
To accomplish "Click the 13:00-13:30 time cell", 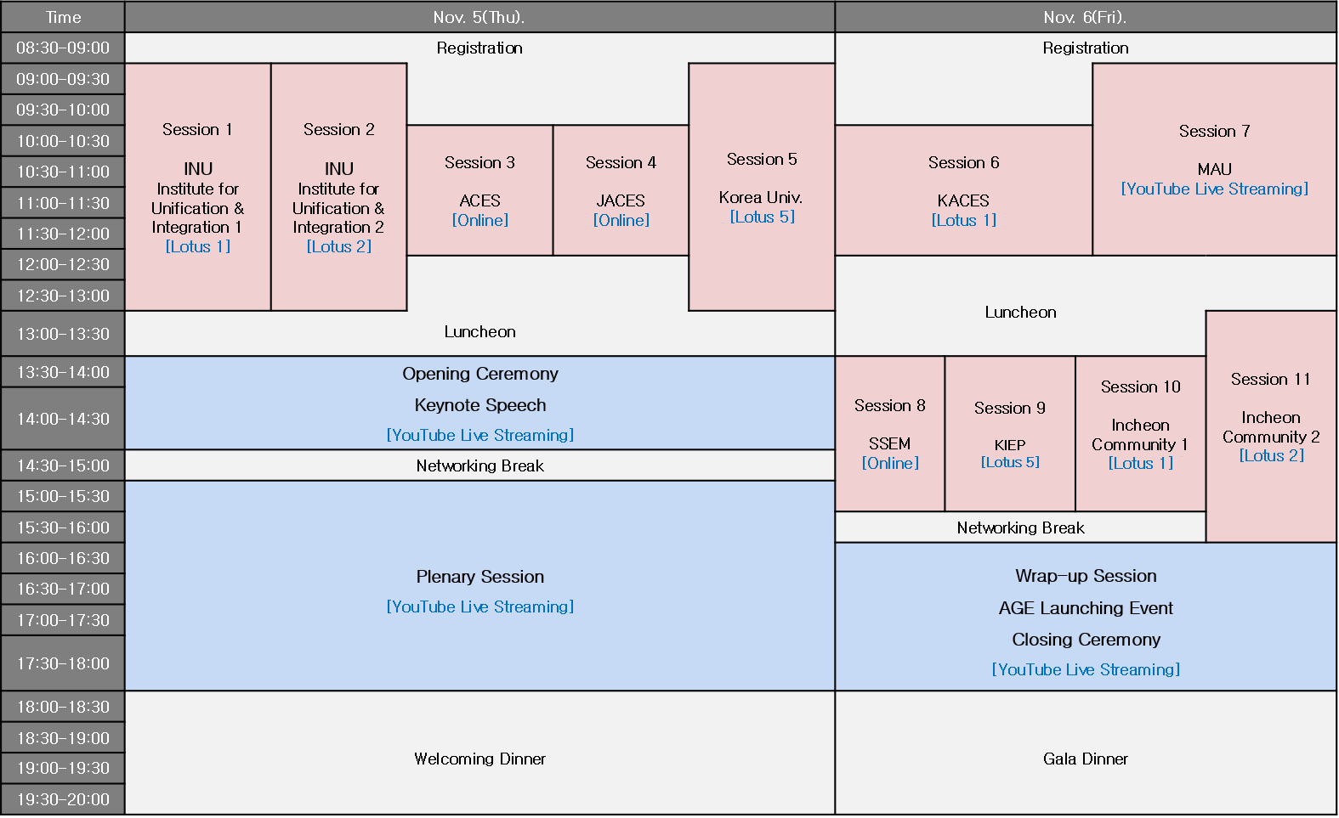I will [63, 334].
